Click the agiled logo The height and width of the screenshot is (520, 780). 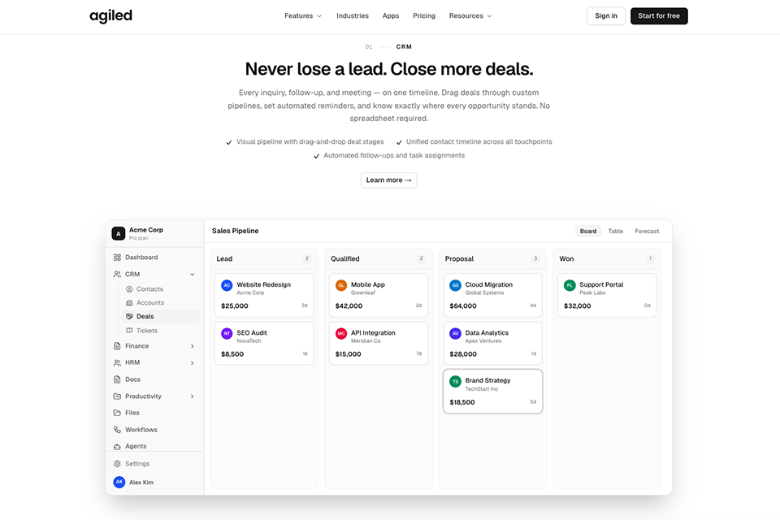111,16
